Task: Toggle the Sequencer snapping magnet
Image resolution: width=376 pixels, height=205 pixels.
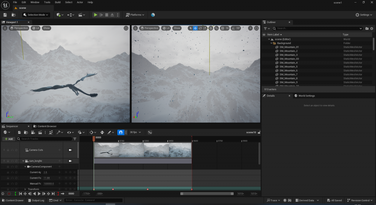Action: 121,132
